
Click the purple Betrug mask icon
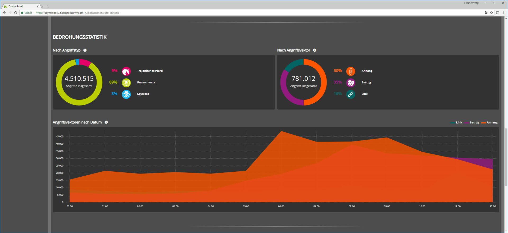[351, 83]
